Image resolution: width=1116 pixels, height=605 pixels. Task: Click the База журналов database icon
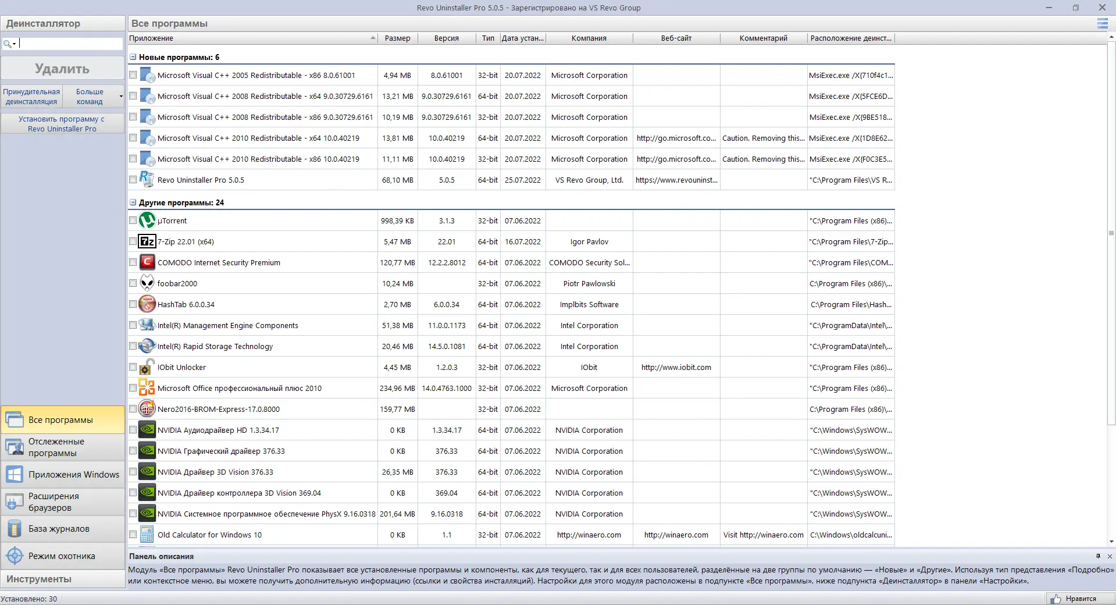pos(15,529)
